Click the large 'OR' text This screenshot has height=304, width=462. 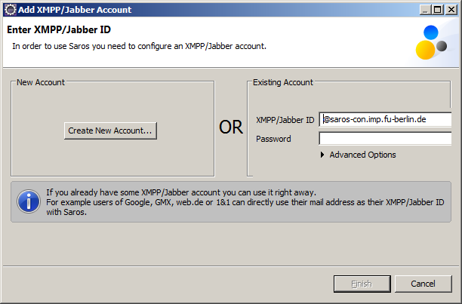click(231, 127)
